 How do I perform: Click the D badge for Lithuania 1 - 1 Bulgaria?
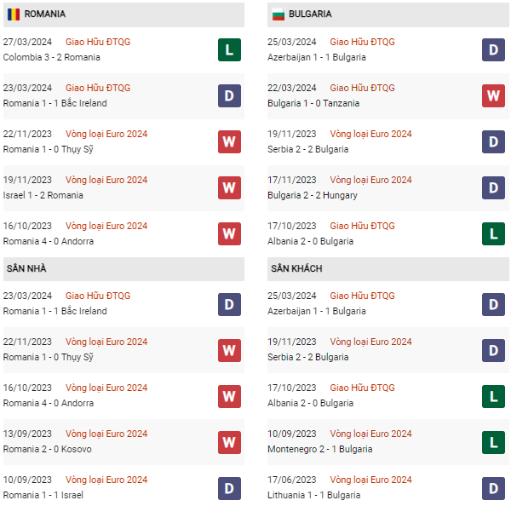click(493, 487)
